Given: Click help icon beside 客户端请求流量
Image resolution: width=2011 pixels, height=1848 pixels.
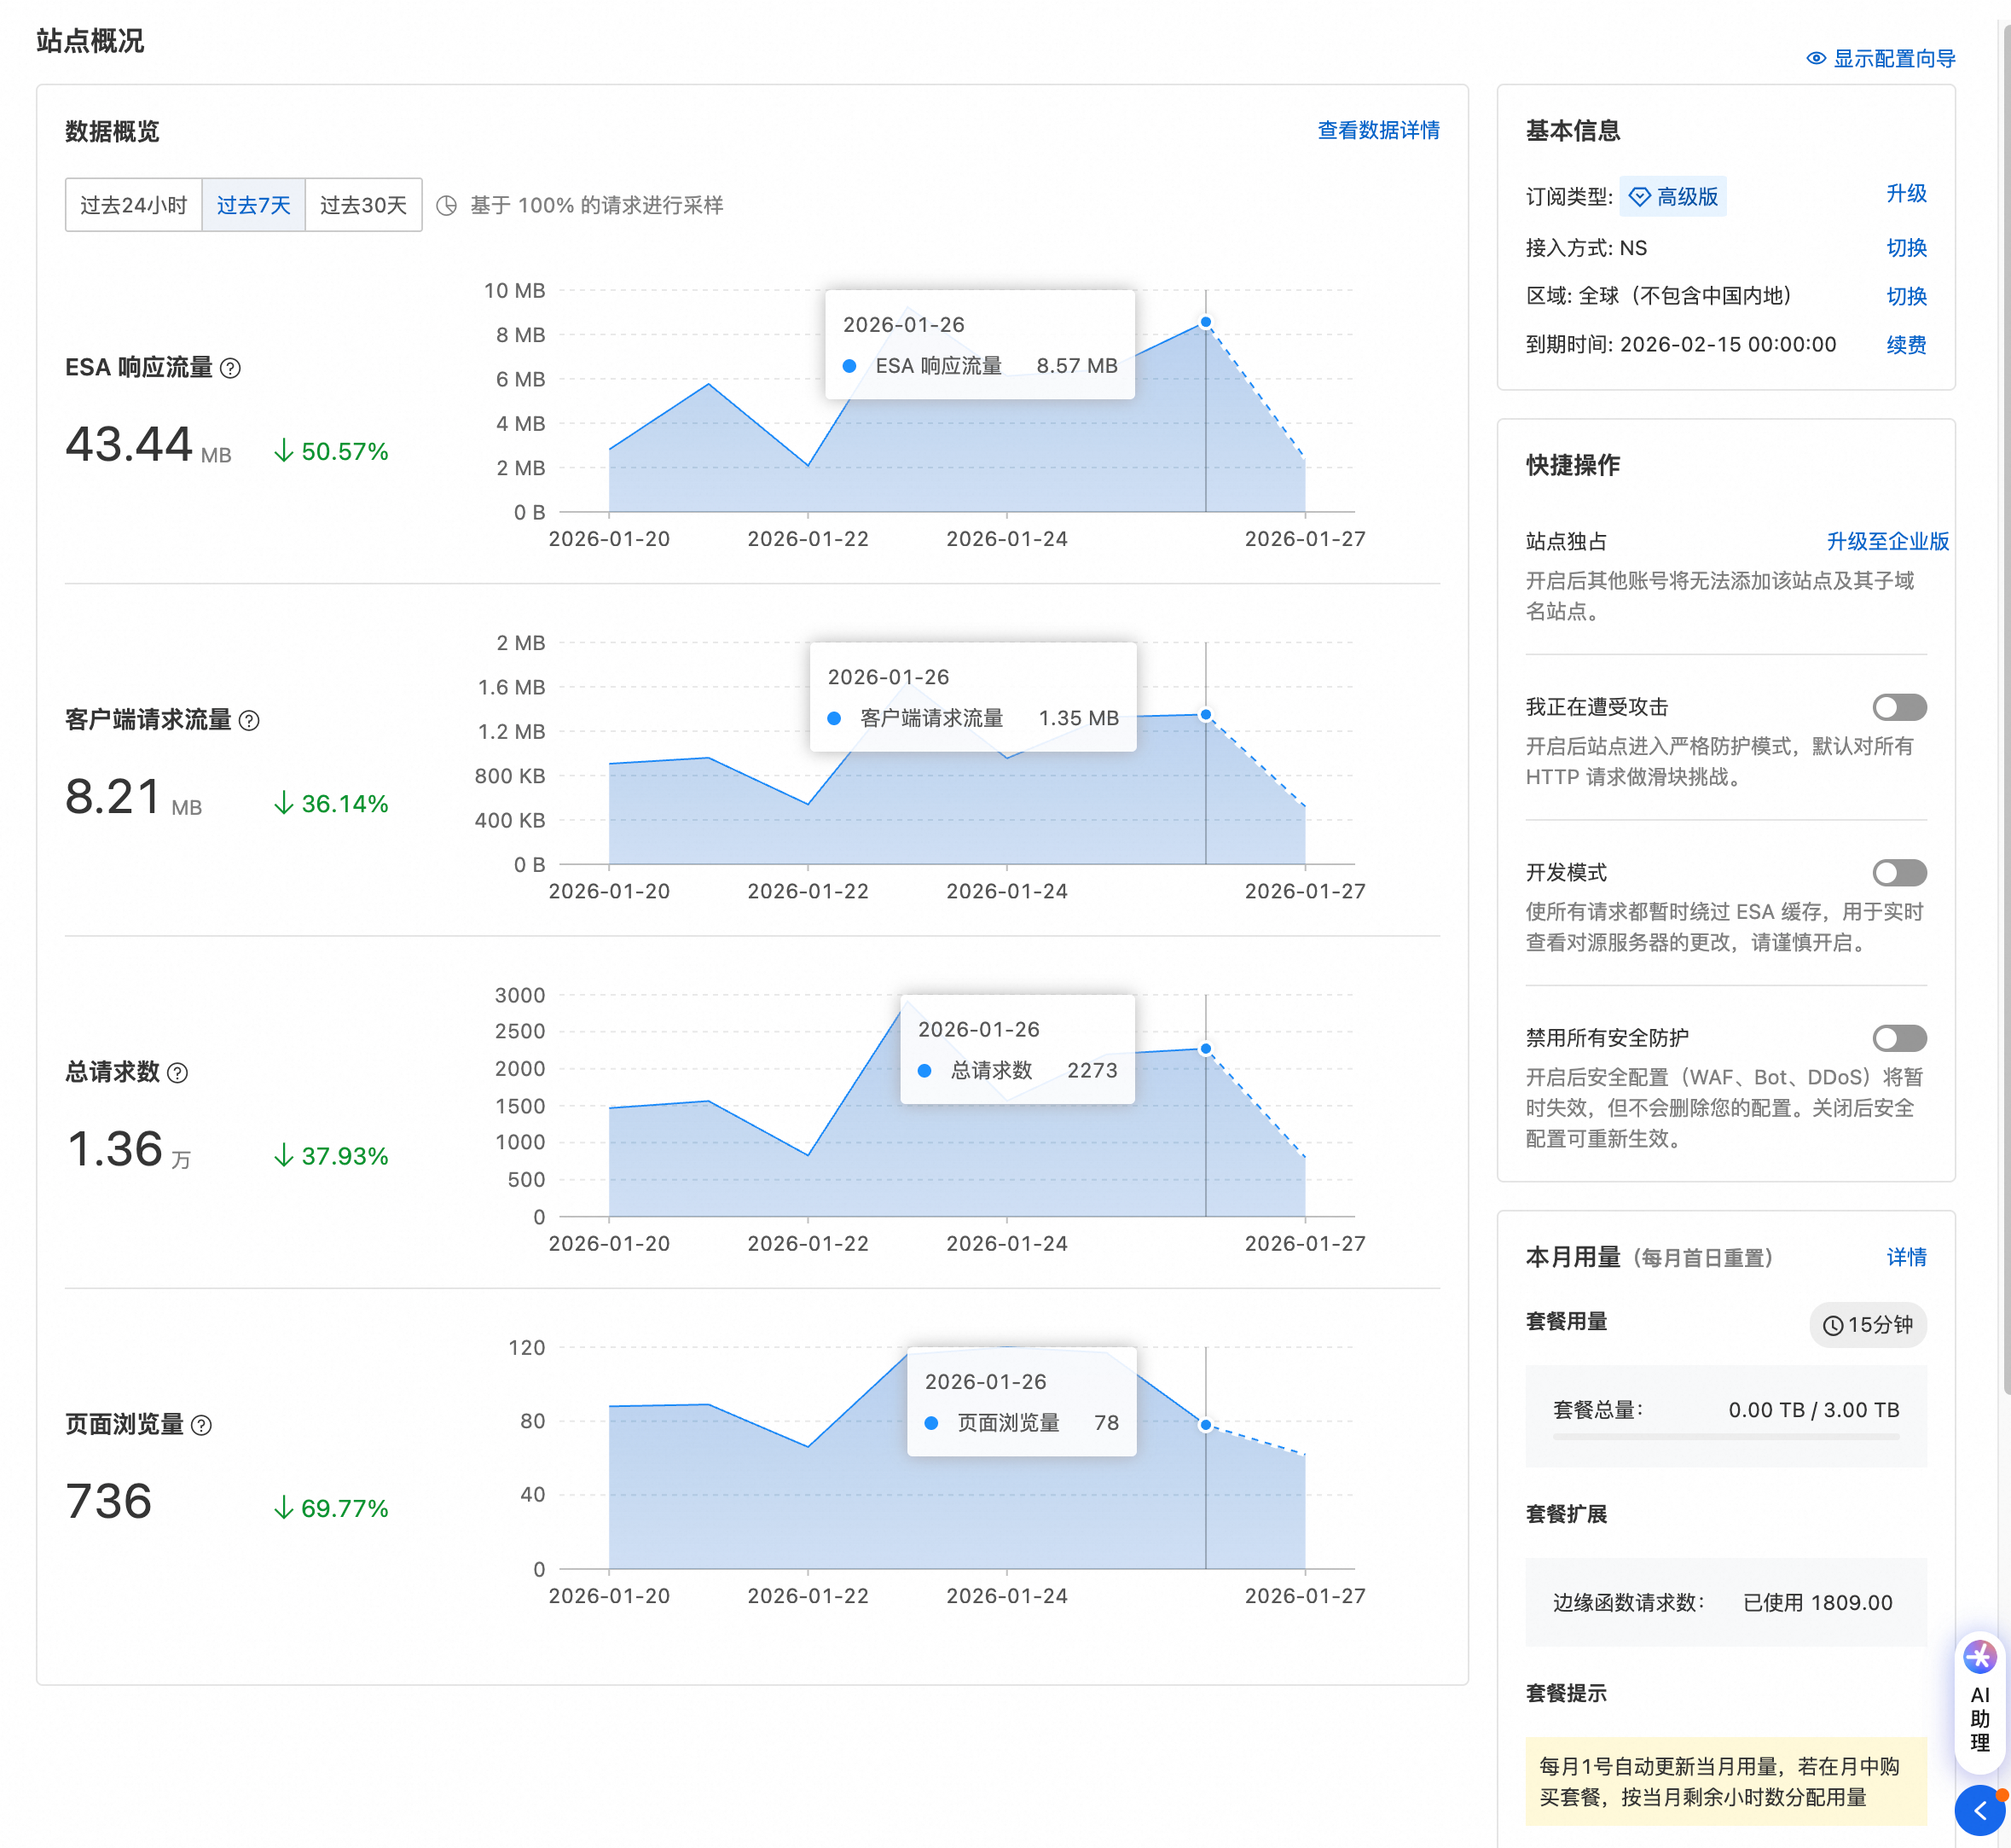Looking at the screenshot, I should click(250, 720).
